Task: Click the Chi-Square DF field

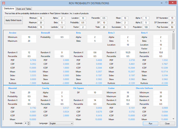Action: click(x=95, y=92)
